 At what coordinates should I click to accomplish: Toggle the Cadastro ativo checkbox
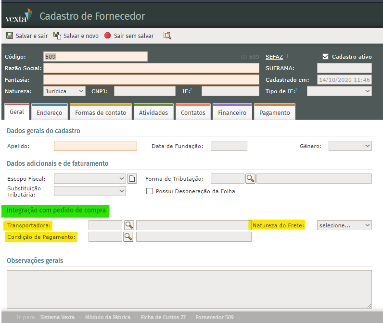[x=325, y=56]
